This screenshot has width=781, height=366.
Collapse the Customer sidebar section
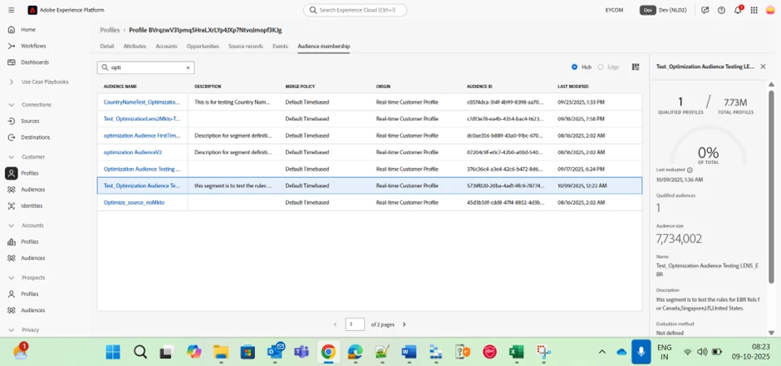click(12, 156)
